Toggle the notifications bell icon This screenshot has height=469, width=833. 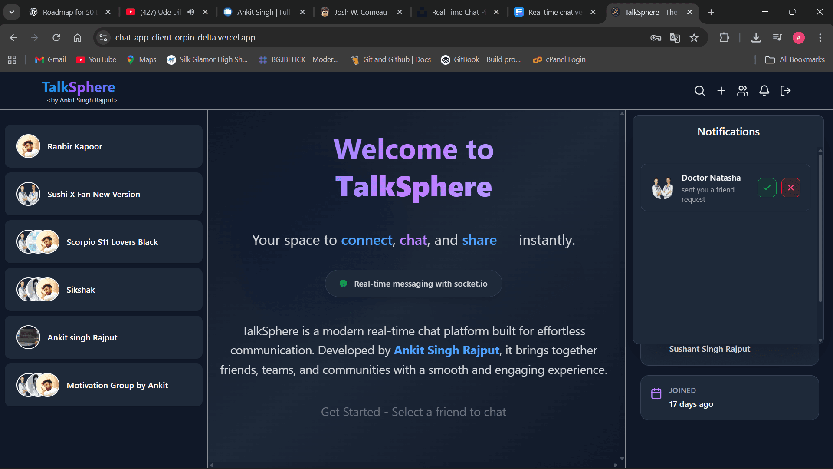tap(764, 91)
